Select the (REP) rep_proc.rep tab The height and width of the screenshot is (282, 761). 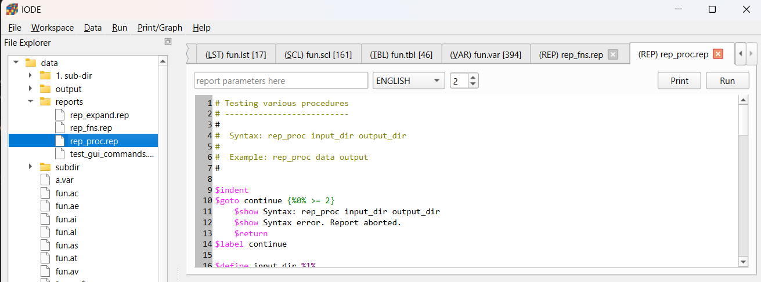point(673,54)
